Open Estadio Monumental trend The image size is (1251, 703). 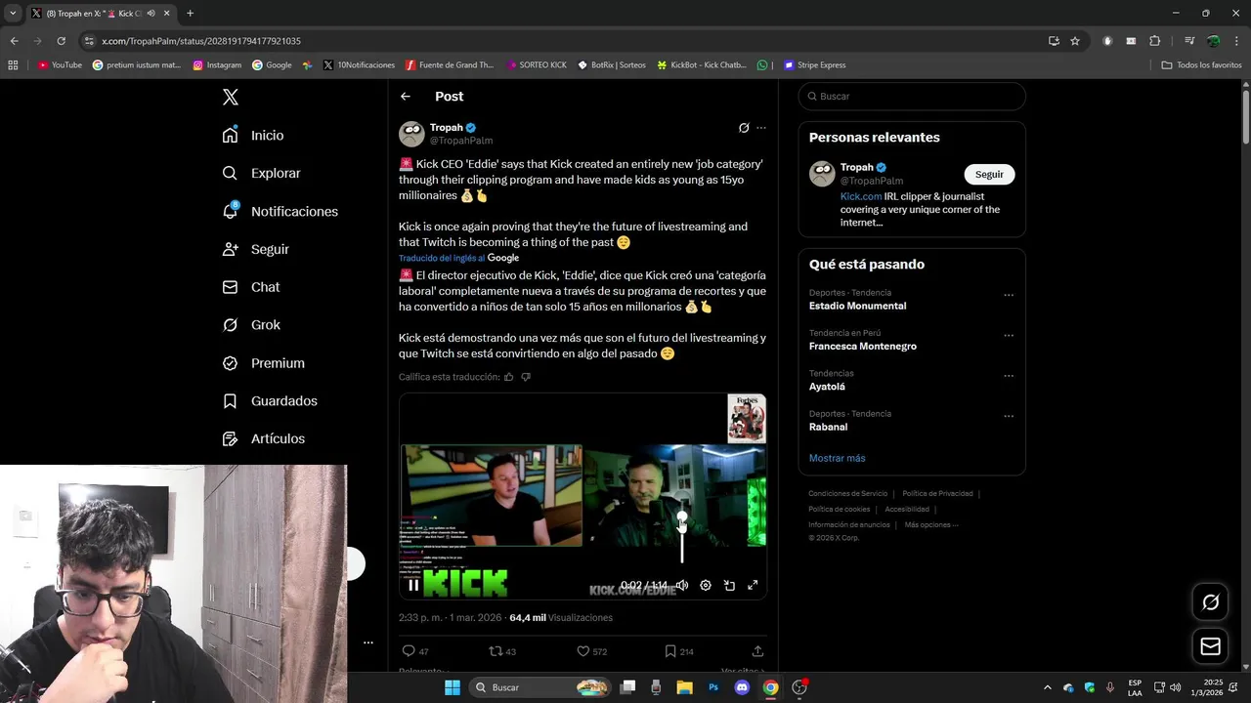pyautogui.click(x=857, y=306)
